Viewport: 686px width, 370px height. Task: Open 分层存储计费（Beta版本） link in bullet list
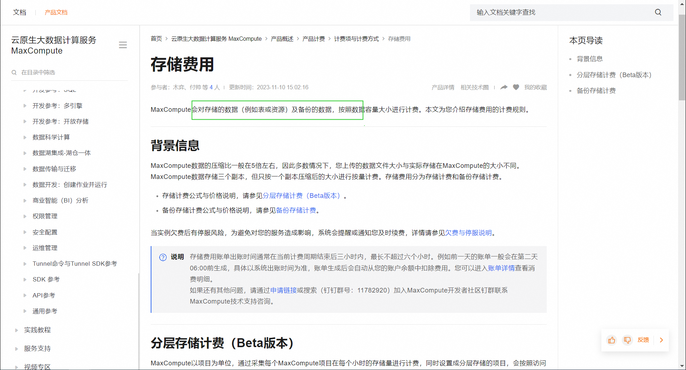302,196
